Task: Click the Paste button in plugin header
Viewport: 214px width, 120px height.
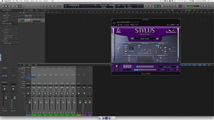Action: click(x=137, y=25)
